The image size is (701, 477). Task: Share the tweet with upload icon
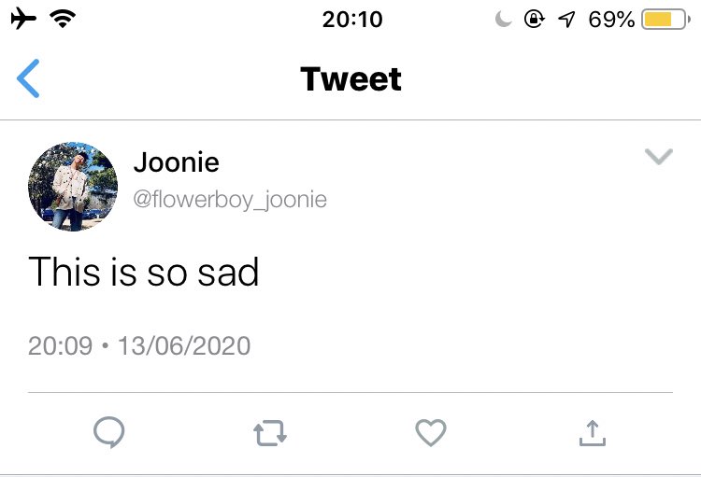(x=593, y=433)
